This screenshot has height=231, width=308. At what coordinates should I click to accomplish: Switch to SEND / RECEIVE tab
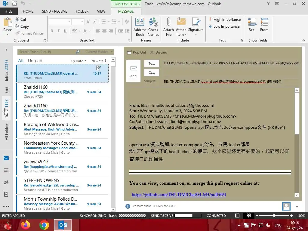[x=54, y=11]
